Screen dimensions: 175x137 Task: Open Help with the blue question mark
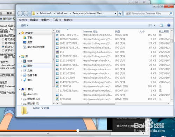click(x=169, y=25)
